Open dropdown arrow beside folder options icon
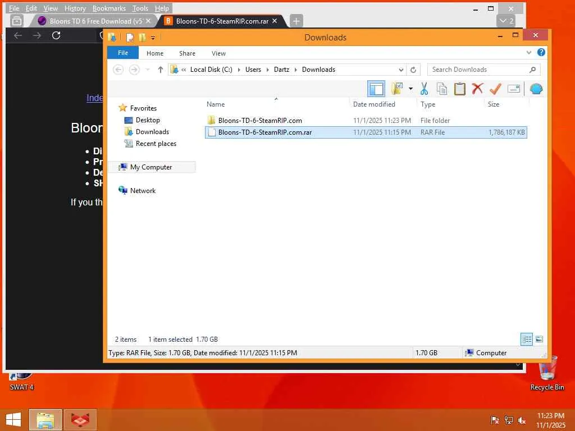The height and width of the screenshot is (431, 575). pyautogui.click(x=410, y=89)
